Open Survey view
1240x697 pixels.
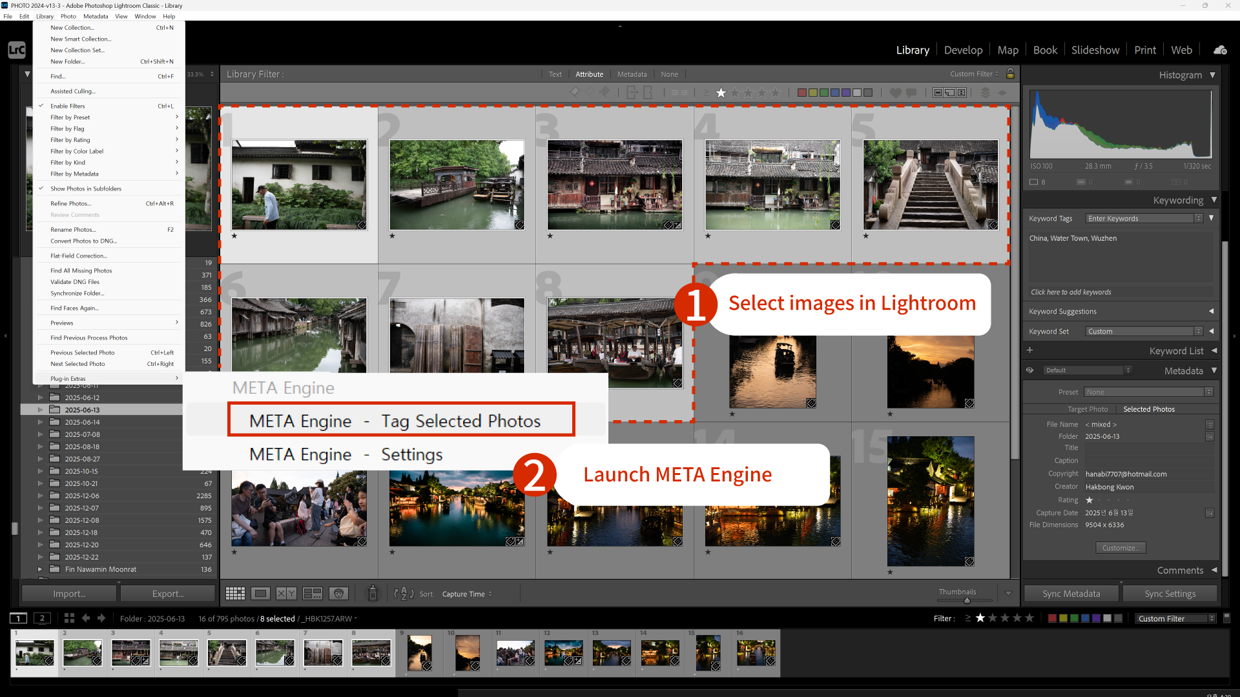[313, 594]
